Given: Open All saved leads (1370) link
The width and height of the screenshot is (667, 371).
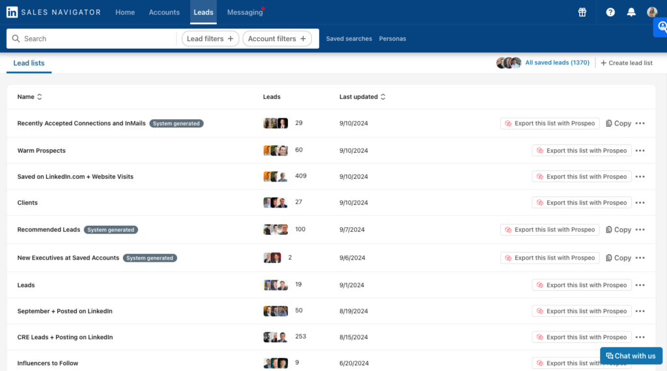Looking at the screenshot, I should click(557, 63).
